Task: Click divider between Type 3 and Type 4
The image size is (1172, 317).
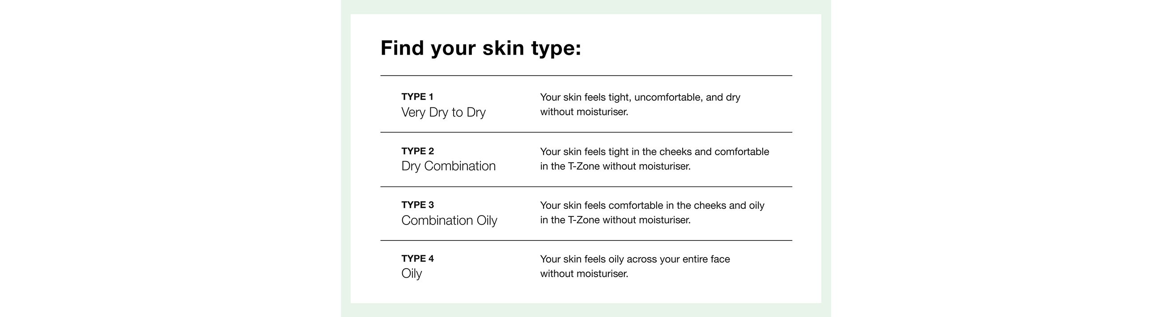Action: 586,240
